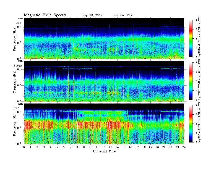Click hour tick label "2" on time axis
Screen dimensions: 219x169
(37, 147)
